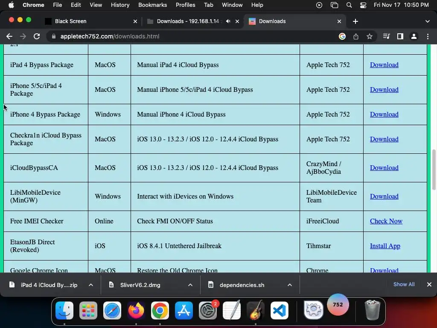
Task: Download the Checkra1n iCloud Bypass Package
Action: [384, 139]
